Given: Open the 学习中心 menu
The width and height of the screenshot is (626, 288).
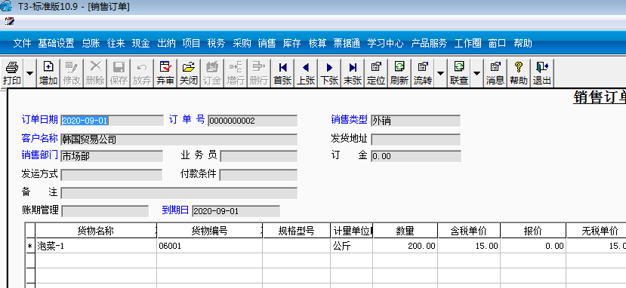Looking at the screenshot, I should [385, 44].
